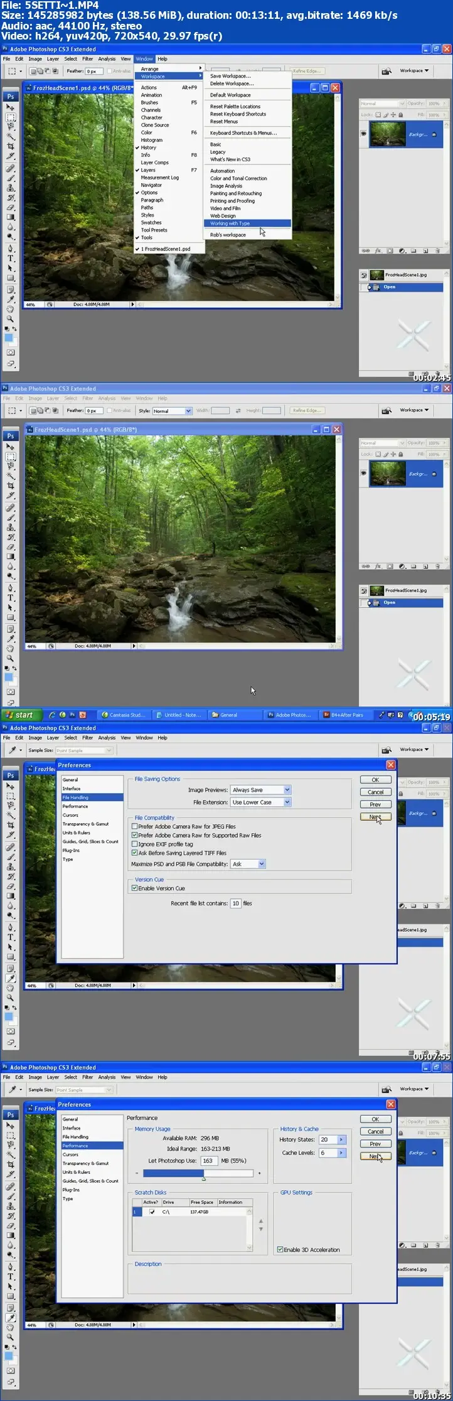Screen dimensions: 453x1401
Task: Click Cancel in the Performance preferences dialog
Action: (x=375, y=1131)
